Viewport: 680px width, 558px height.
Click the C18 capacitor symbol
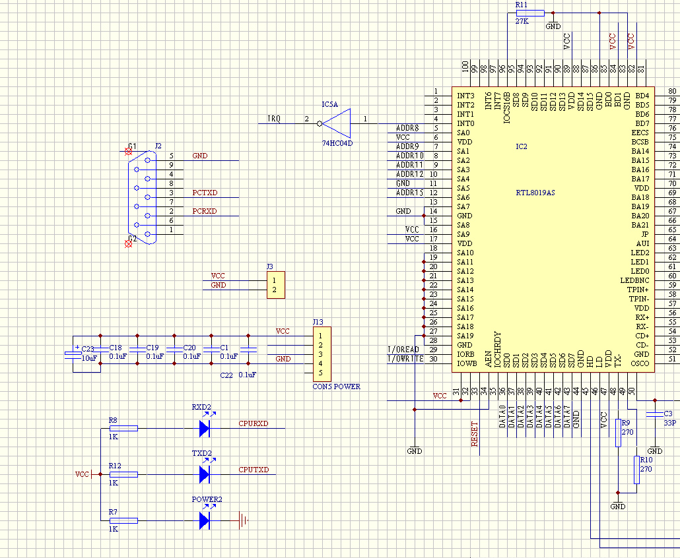(100, 350)
